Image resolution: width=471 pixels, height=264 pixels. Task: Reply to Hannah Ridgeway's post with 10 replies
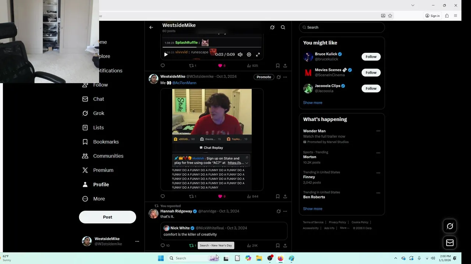(165, 246)
